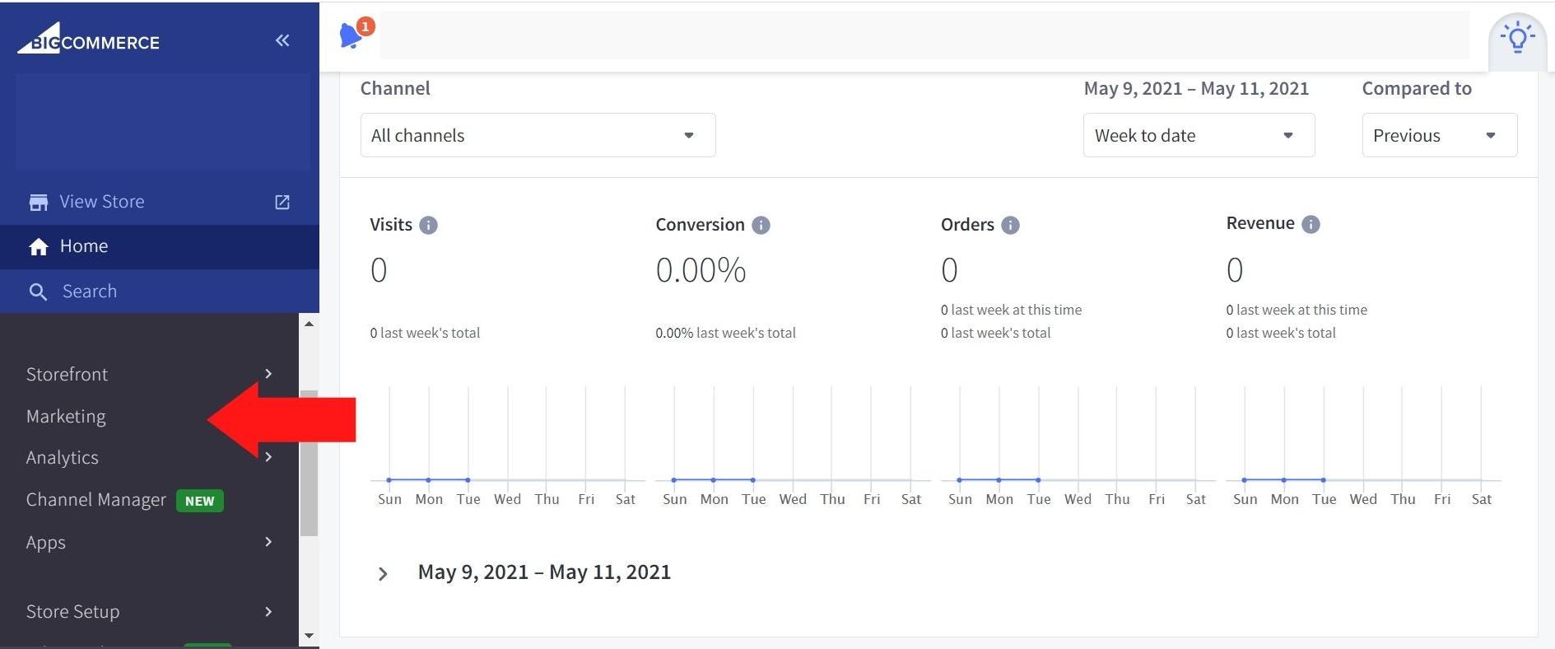Expand the May 9 – May 11 section

click(x=383, y=573)
